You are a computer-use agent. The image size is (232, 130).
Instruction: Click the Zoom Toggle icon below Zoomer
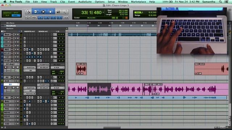28,18
